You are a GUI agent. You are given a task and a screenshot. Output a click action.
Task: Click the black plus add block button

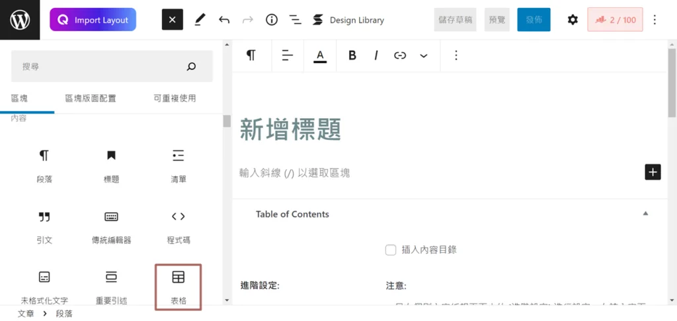pos(653,172)
